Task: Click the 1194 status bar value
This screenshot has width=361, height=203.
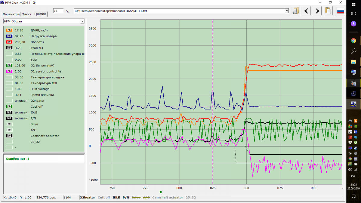Action: [x=68, y=198]
